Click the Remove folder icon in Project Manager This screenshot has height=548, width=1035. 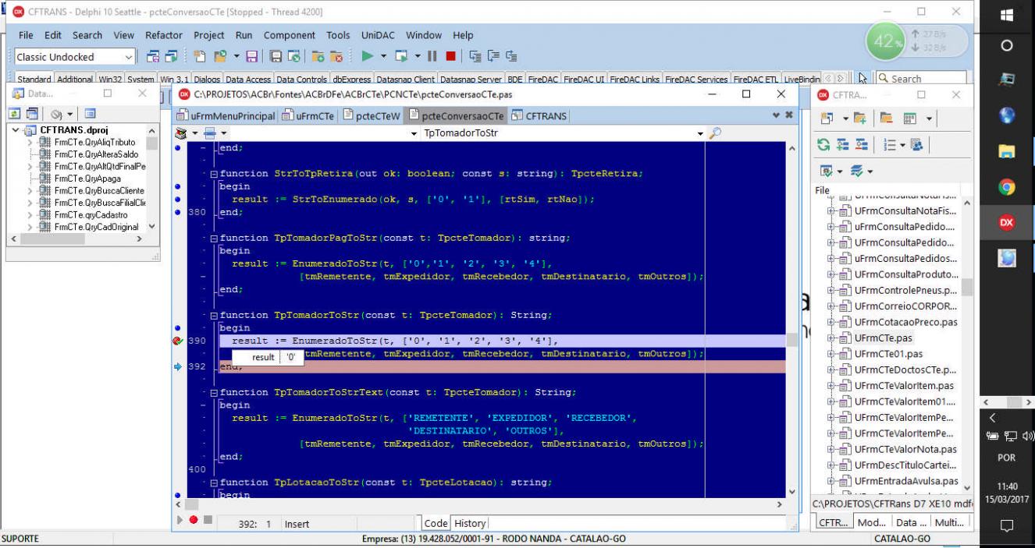886,118
